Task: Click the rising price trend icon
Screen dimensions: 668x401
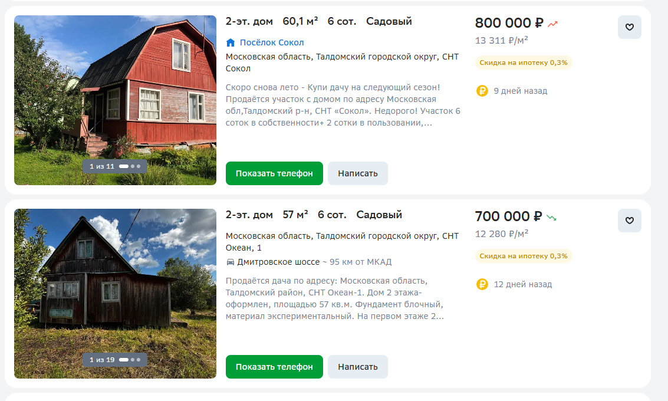Action: [552, 24]
